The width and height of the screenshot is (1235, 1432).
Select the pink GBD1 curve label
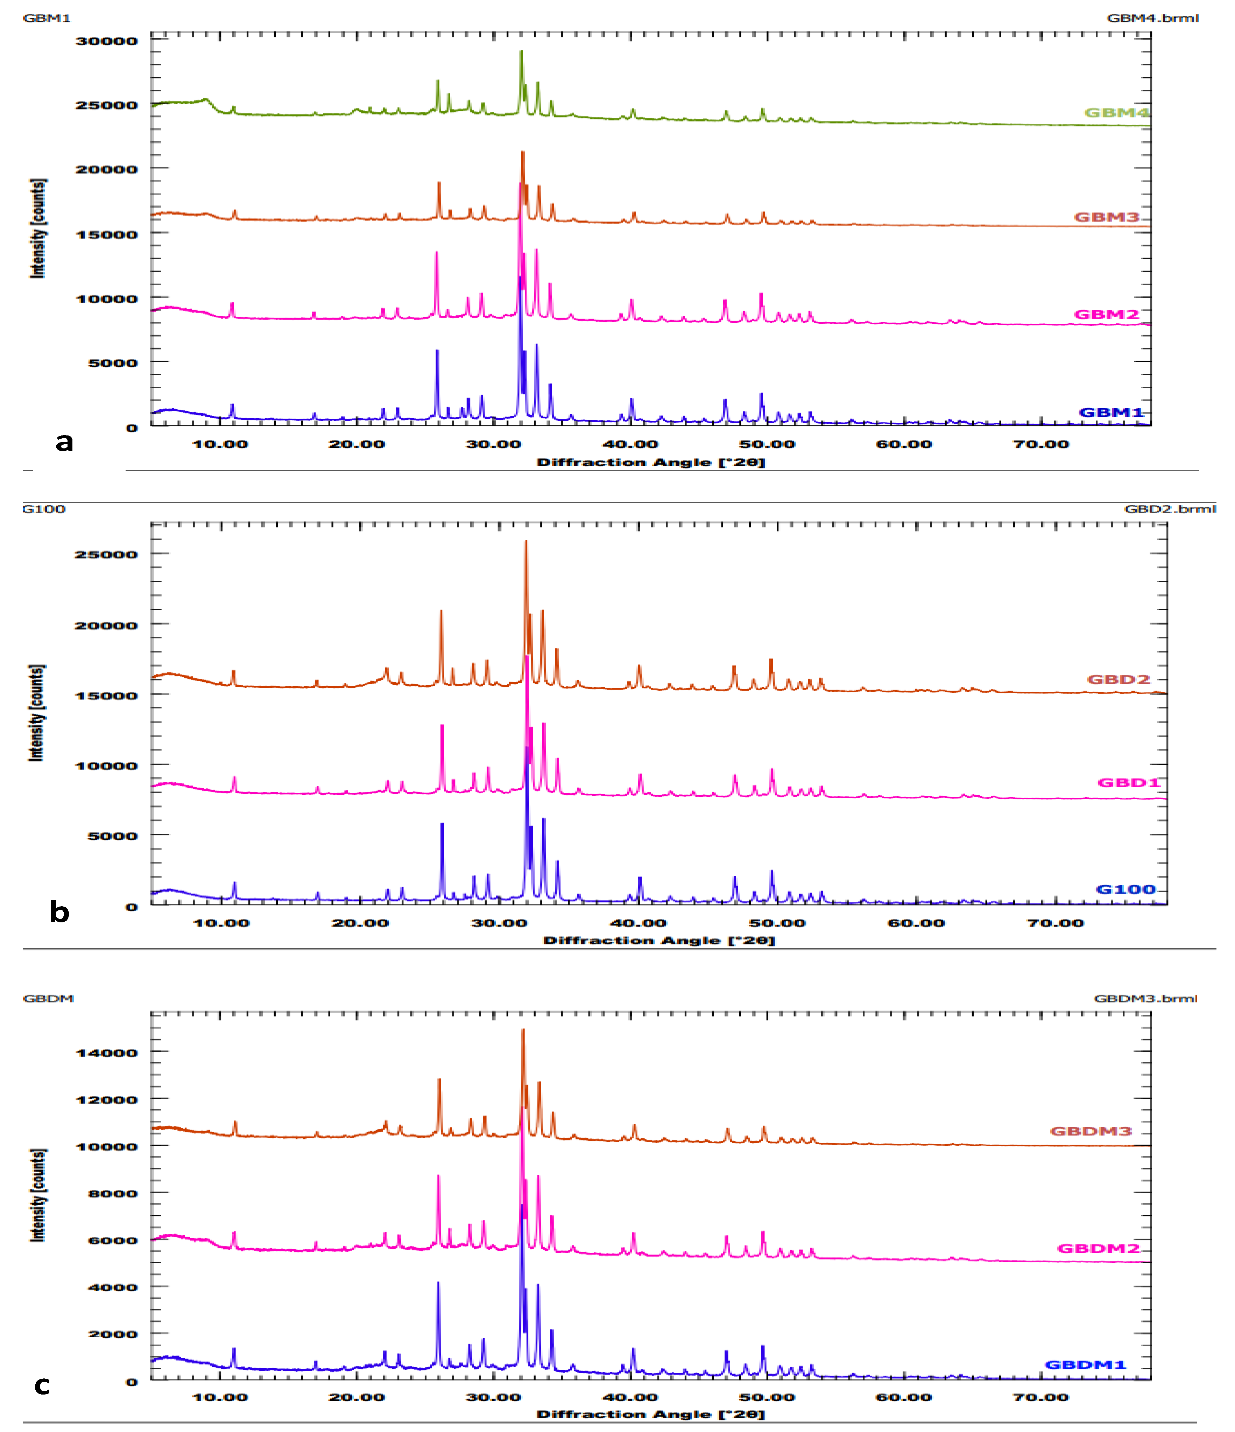coord(1129,782)
